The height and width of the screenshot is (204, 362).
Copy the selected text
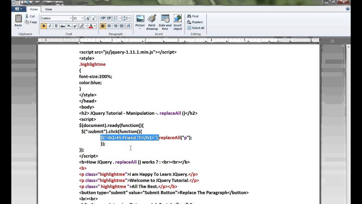[31, 22]
